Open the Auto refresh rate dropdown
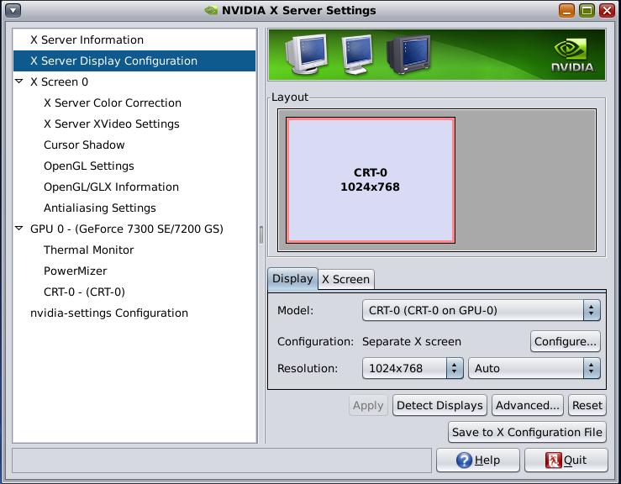This screenshot has height=484, width=621. pyautogui.click(x=534, y=368)
